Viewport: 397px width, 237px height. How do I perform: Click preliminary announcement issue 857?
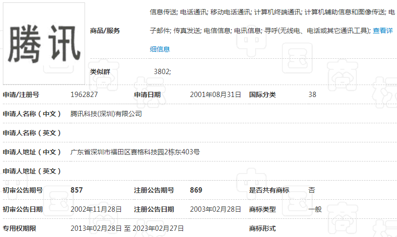pyautogui.click(x=77, y=190)
